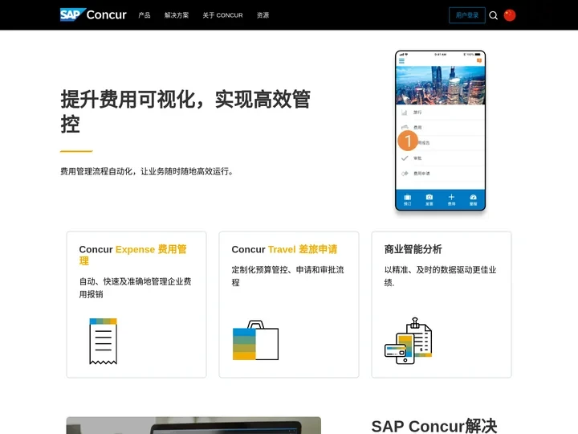Viewport: 578px width, 434px height.
Task: Click the analytics devices icon in 商业智能分析 card
Action: click(408, 341)
